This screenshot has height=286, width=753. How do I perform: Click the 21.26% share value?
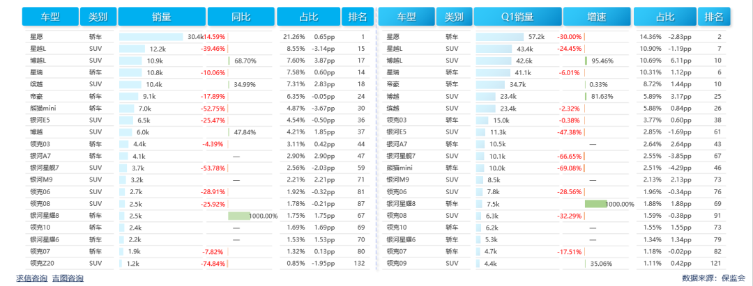tap(294, 36)
